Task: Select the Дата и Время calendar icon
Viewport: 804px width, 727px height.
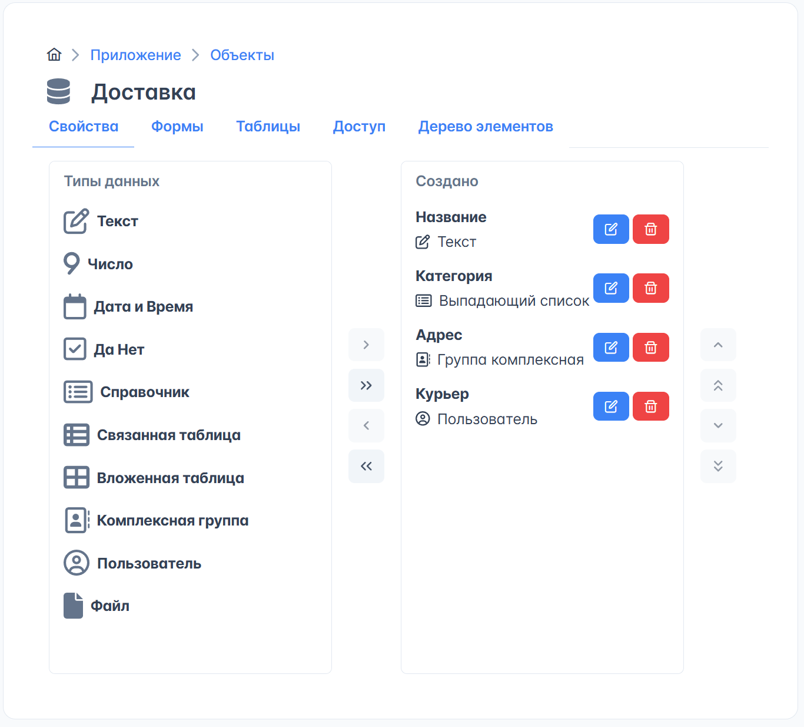Action: 75,307
